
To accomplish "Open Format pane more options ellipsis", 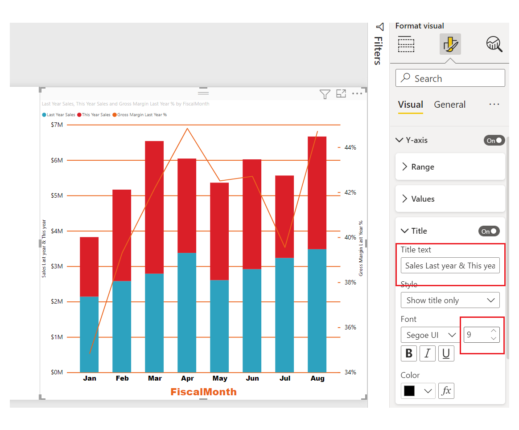I will [494, 105].
